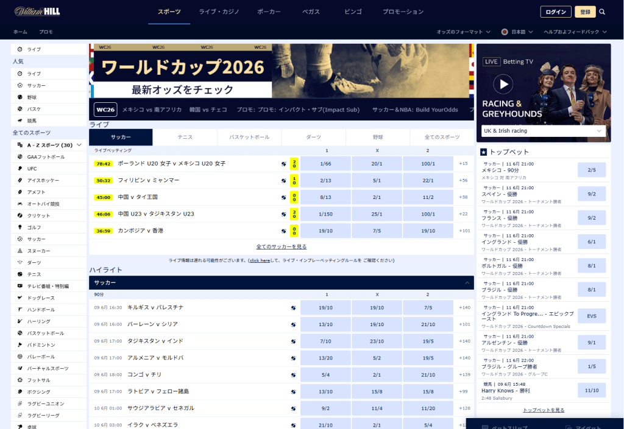624x429 pixels.
Task: Select odds 5/1 draw for フィリピン v ミャンマー
Action: [x=377, y=180]
